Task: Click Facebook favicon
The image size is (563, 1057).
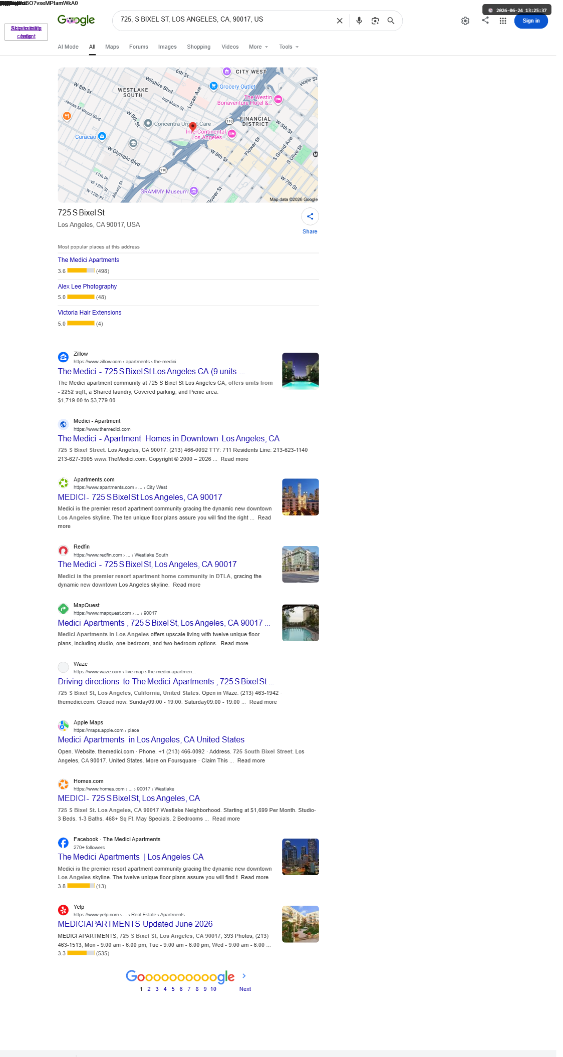Action: [x=63, y=843]
